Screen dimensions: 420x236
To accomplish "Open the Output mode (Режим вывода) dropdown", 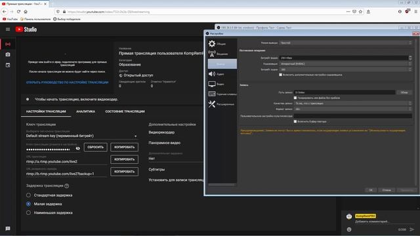I will tap(346, 43).
